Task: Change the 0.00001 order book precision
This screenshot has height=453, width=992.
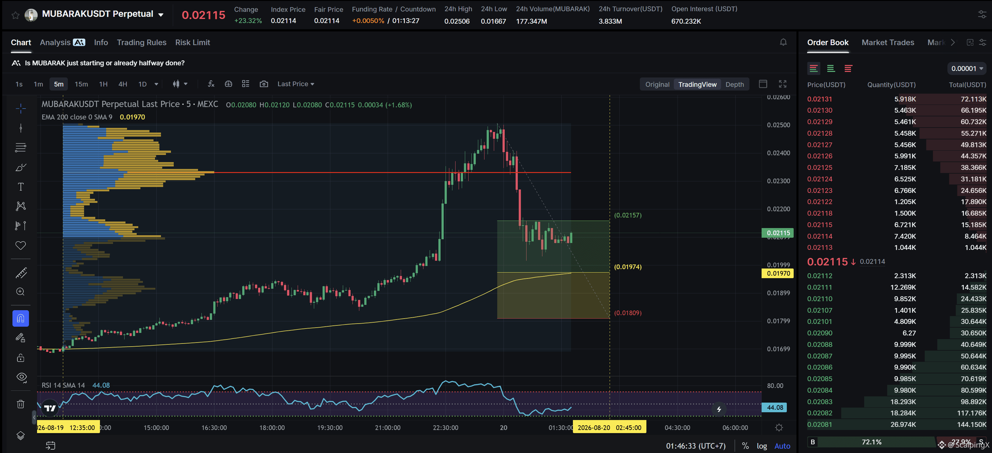Action: click(x=966, y=68)
